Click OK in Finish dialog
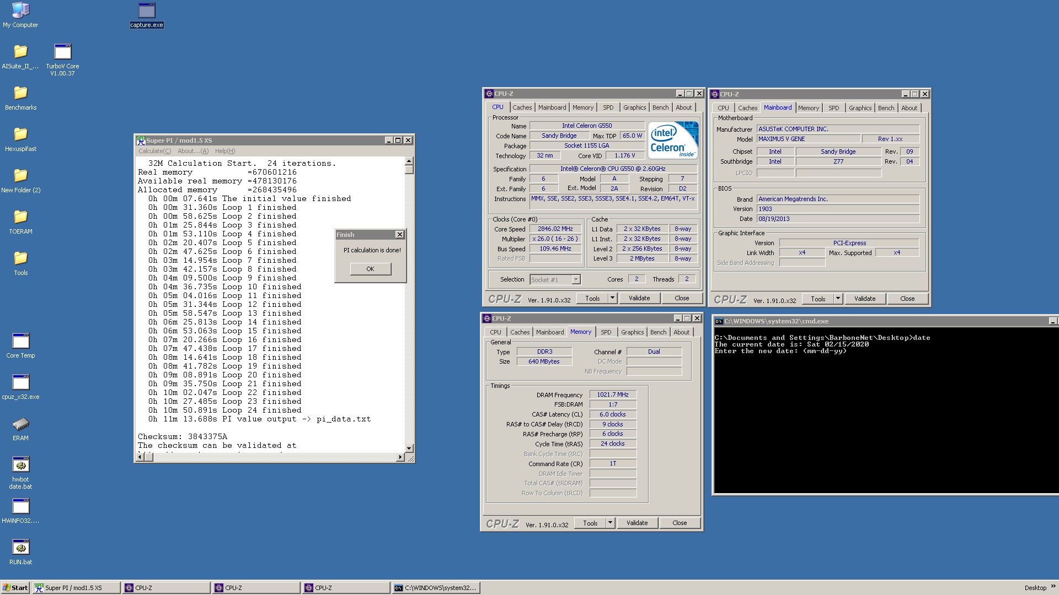This screenshot has width=1059, height=595. coord(370,269)
